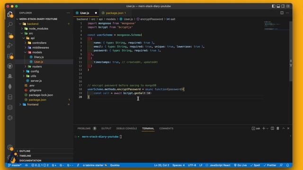Click Quokka in the status bar
The width and height of the screenshot is (303, 170).
pyautogui.click(x=115, y=165)
